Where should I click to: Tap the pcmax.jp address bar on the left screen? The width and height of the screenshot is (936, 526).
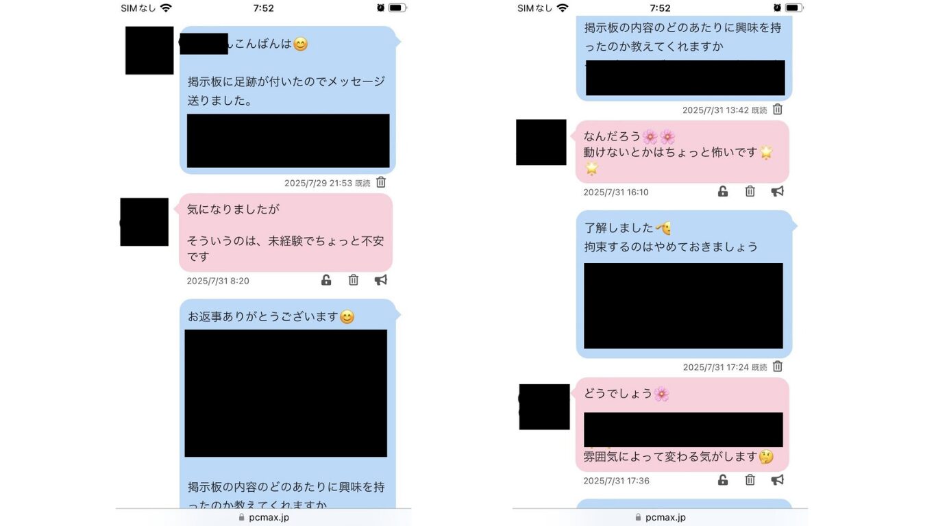(264, 517)
